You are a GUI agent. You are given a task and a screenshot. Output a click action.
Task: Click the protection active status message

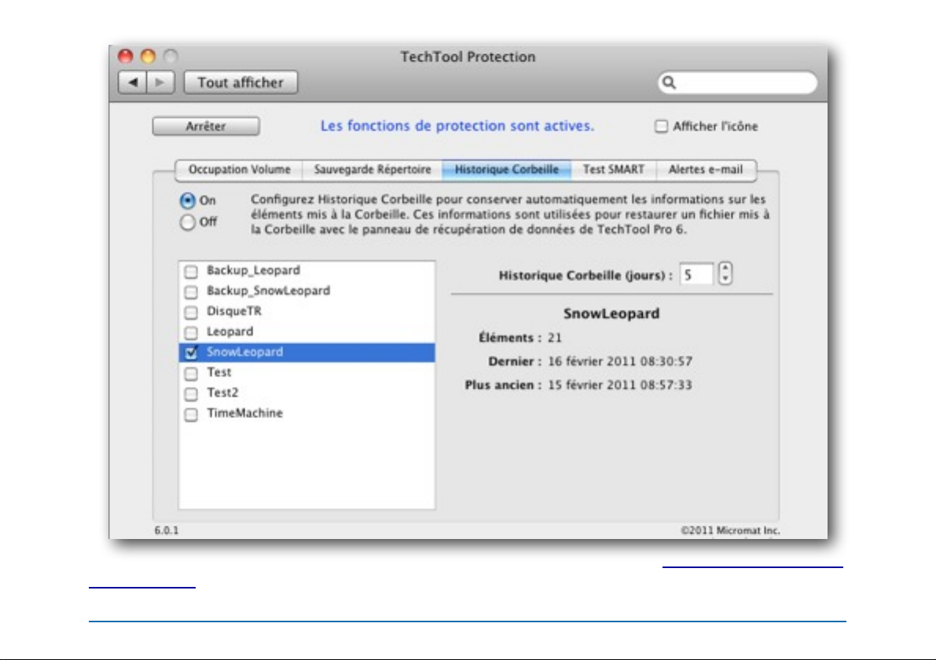coord(457,126)
